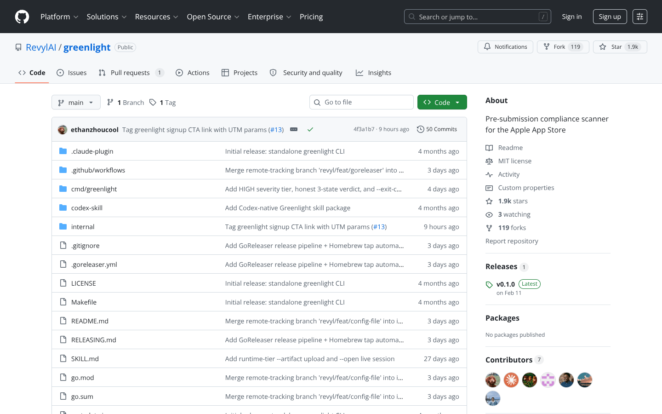Open the RevylAI organization link
Screen dimensions: 662x414
click(x=41, y=47)
